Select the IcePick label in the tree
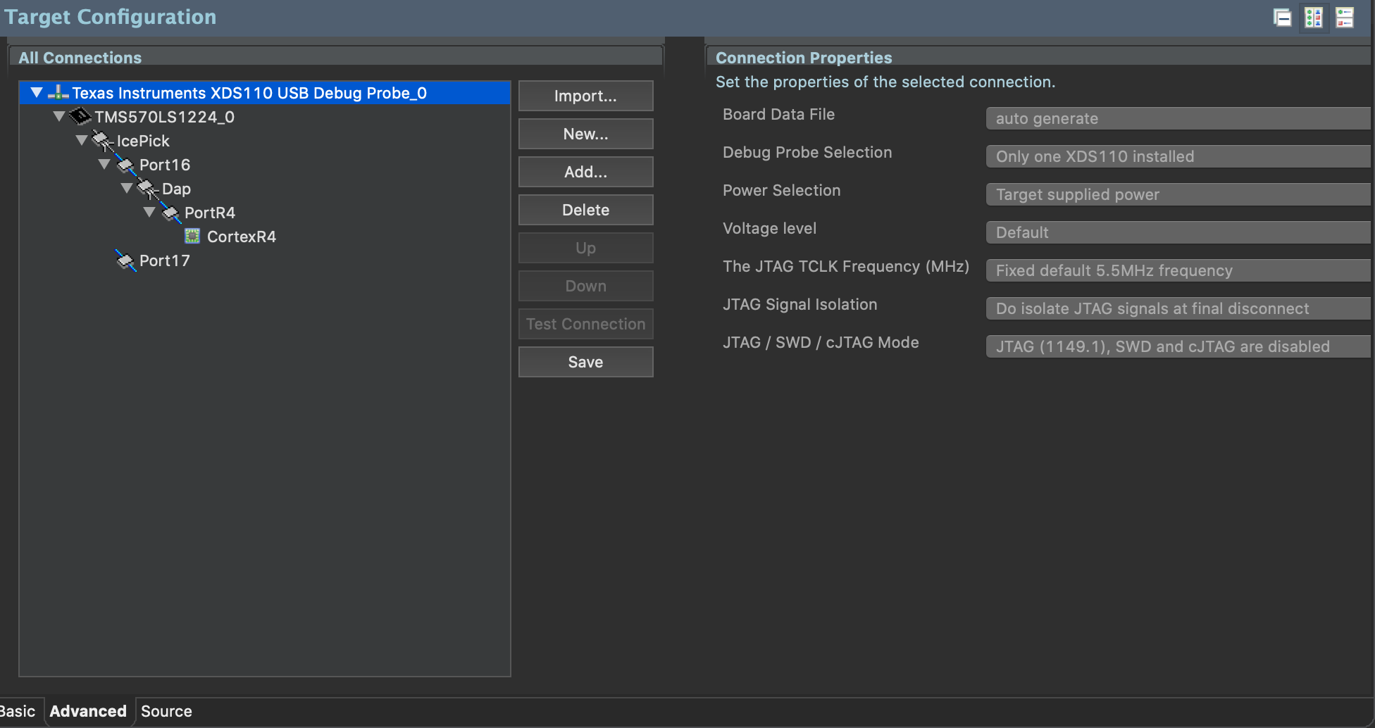1375x728 pixels. pos(143,141)
